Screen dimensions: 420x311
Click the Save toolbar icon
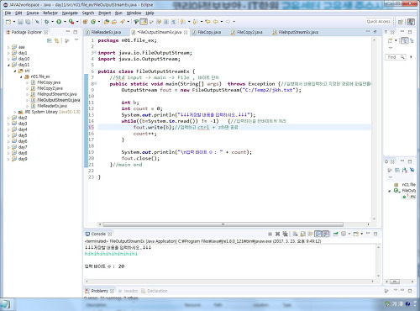pos(20,22)
